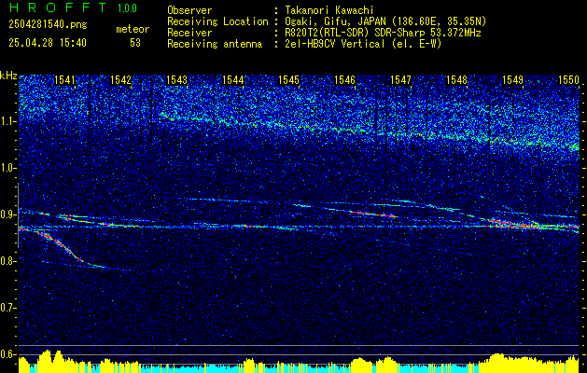Click the 'meteor' label
Viewport: 587px width, 373px height.
pyautogui.click(x=133, y=29)
